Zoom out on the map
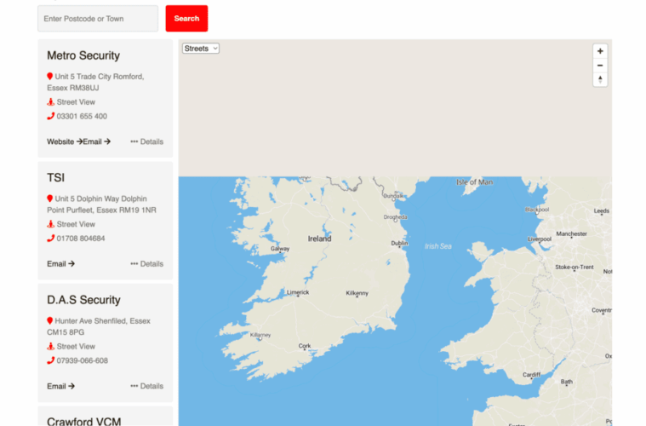 click(600, 66)
